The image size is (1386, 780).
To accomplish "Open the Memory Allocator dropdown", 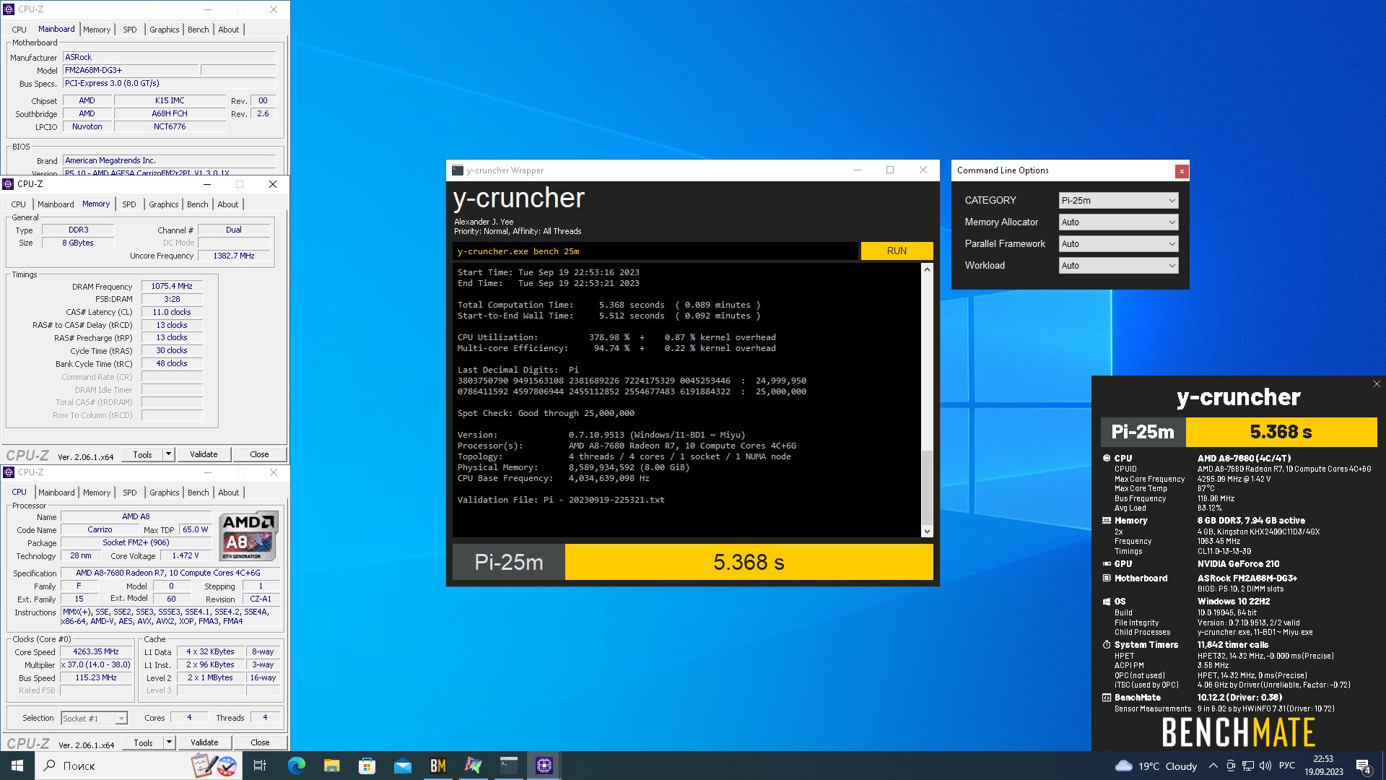I will [1118, 222].
